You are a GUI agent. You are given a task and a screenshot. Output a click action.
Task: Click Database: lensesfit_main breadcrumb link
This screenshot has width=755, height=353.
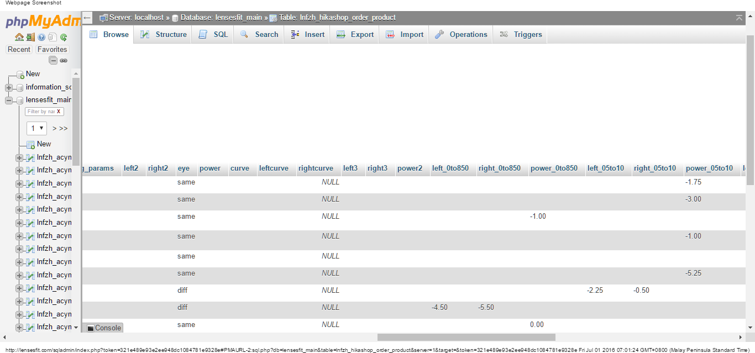221,18
